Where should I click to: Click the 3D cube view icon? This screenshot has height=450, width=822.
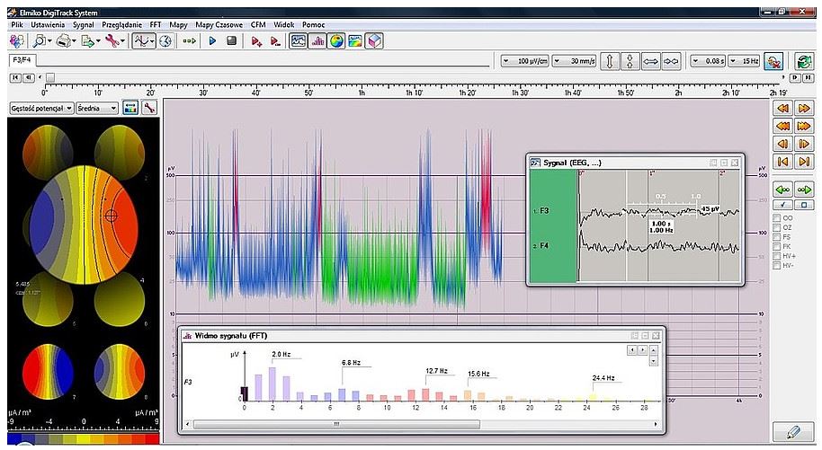tap(373, 40)
